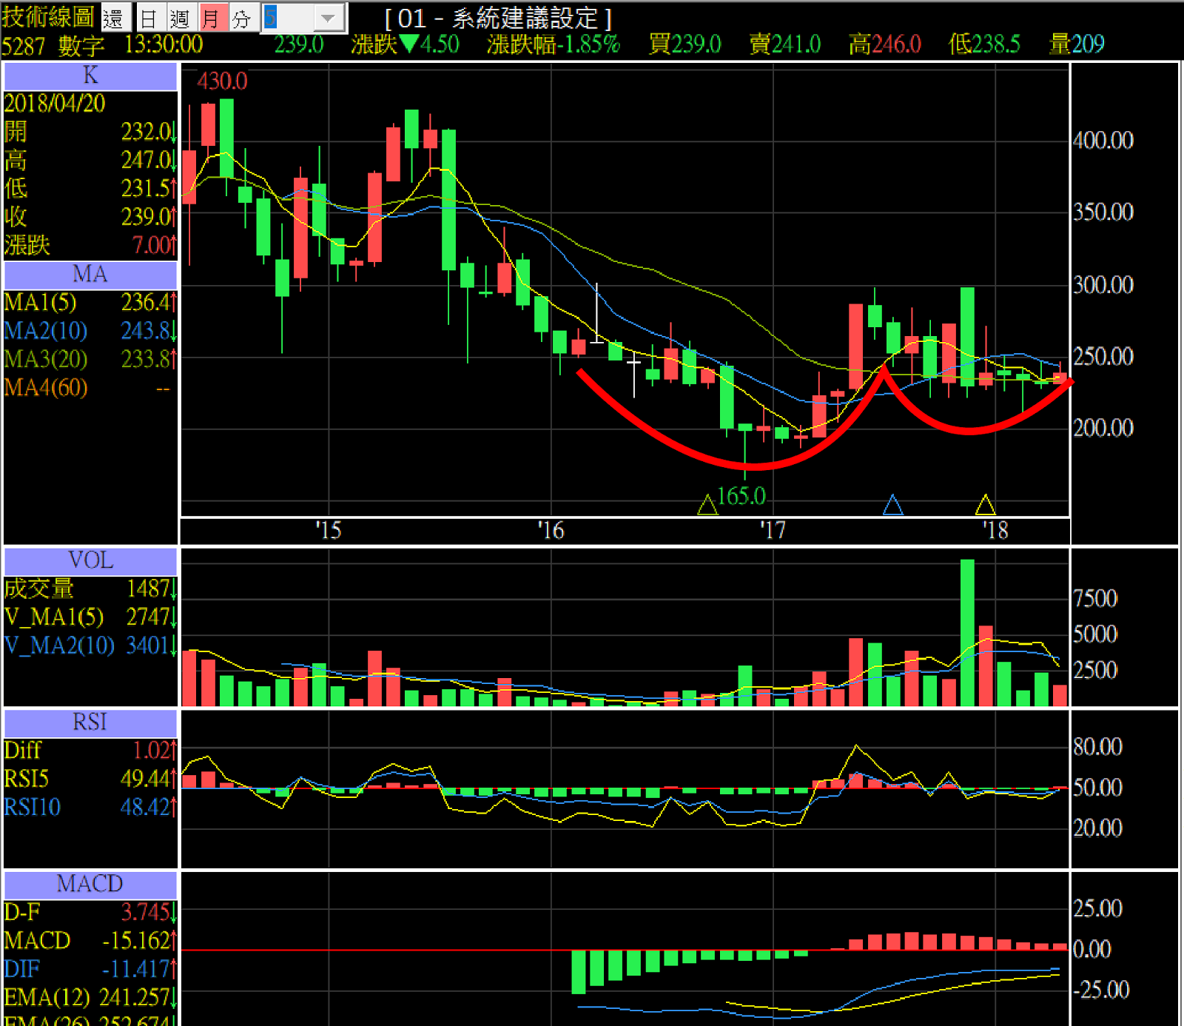Open the minute interval dropdown arrow
Image resolution: width=1184 pixels, height=1026 pixels.
(328, 18)
